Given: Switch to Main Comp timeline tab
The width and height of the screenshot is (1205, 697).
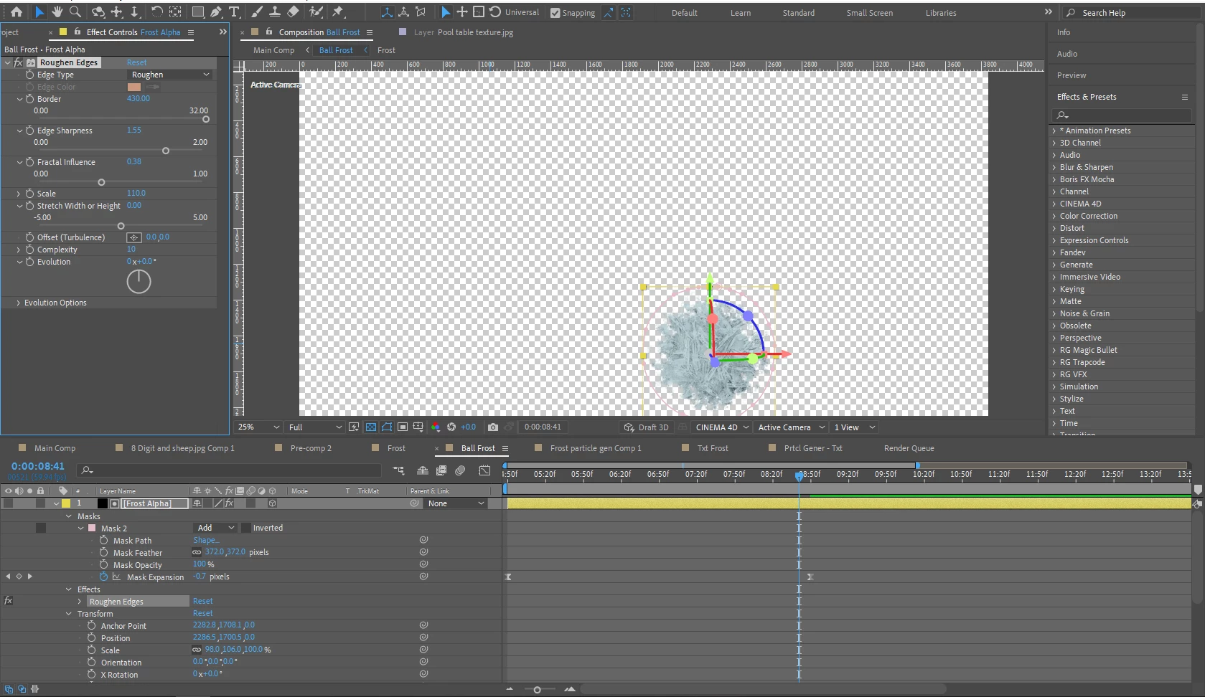Looking at the screenshot, I should [x=55, y=448].
